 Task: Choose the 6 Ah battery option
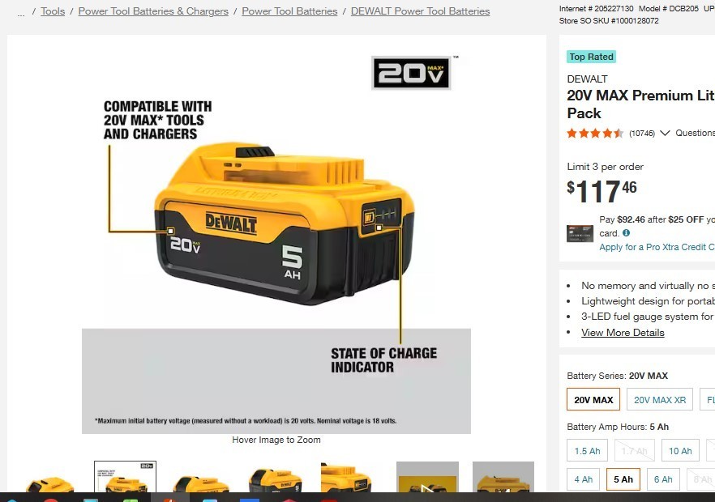(x=663, y=479)
